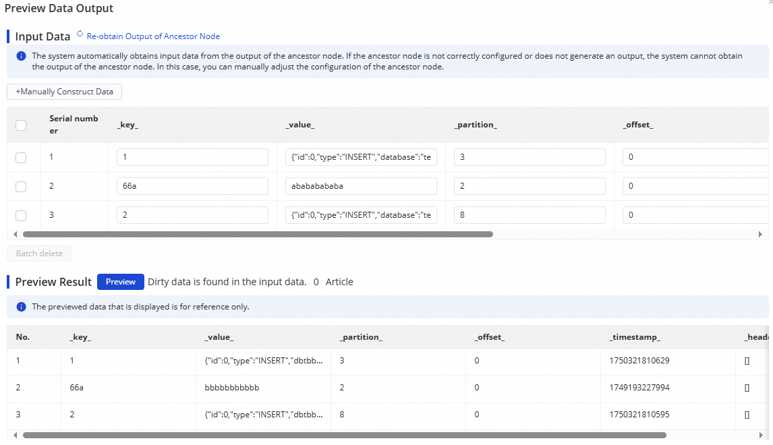Click the refresh icon beside Re-obtain Output
The height and width of the screenshot is (445, 773).
(x=80, y=34)
